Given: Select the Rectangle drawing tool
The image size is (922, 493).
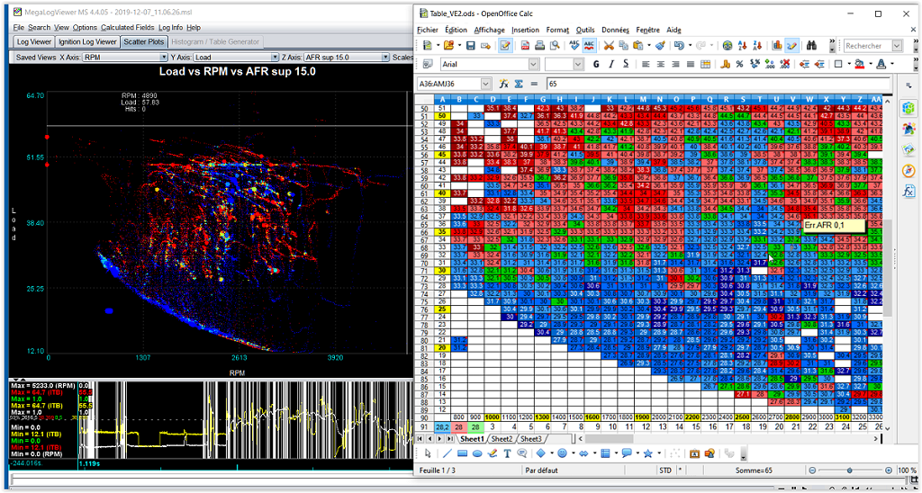Looking at the screenshot, I should [462, 453].
